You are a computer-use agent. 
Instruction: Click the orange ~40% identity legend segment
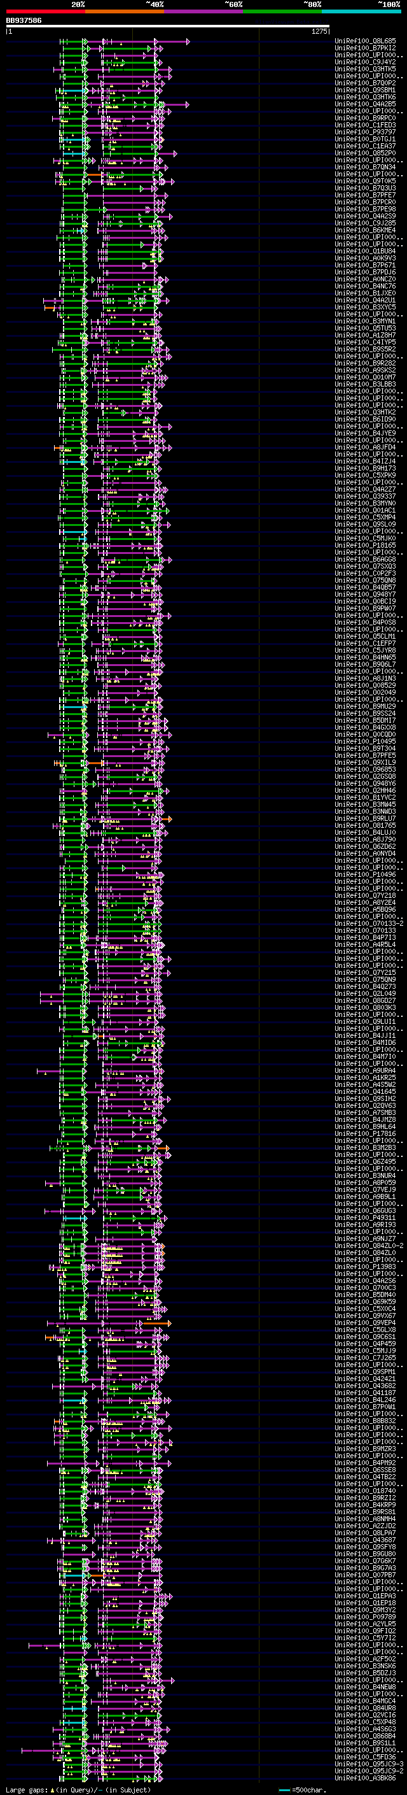(125, 11)
